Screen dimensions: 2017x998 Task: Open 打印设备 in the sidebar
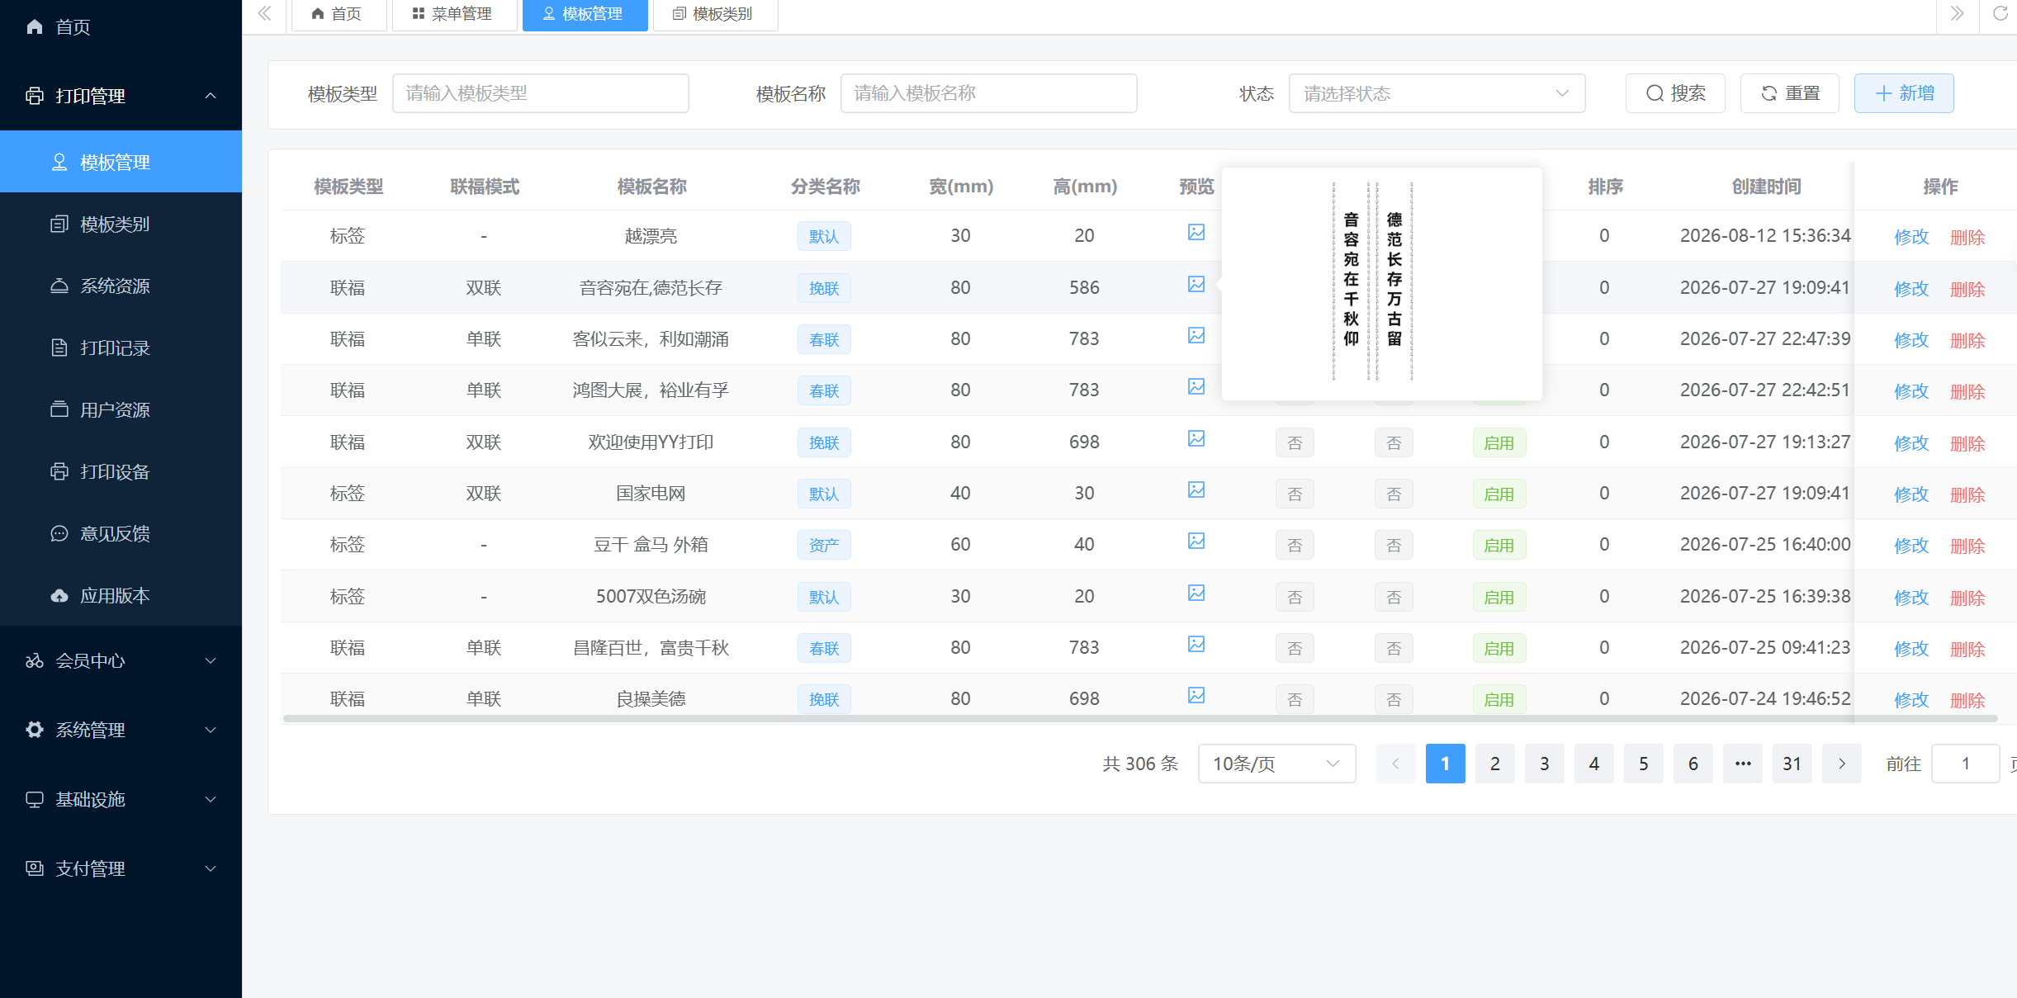121,471
